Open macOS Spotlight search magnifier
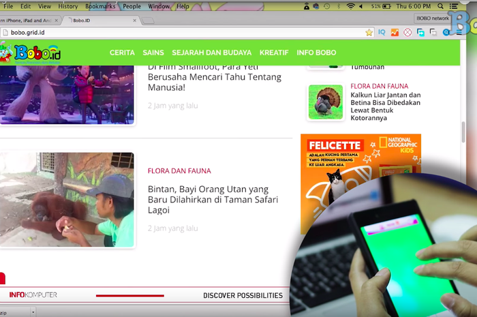This screenshot has height=317, width=477. point(439,6)
